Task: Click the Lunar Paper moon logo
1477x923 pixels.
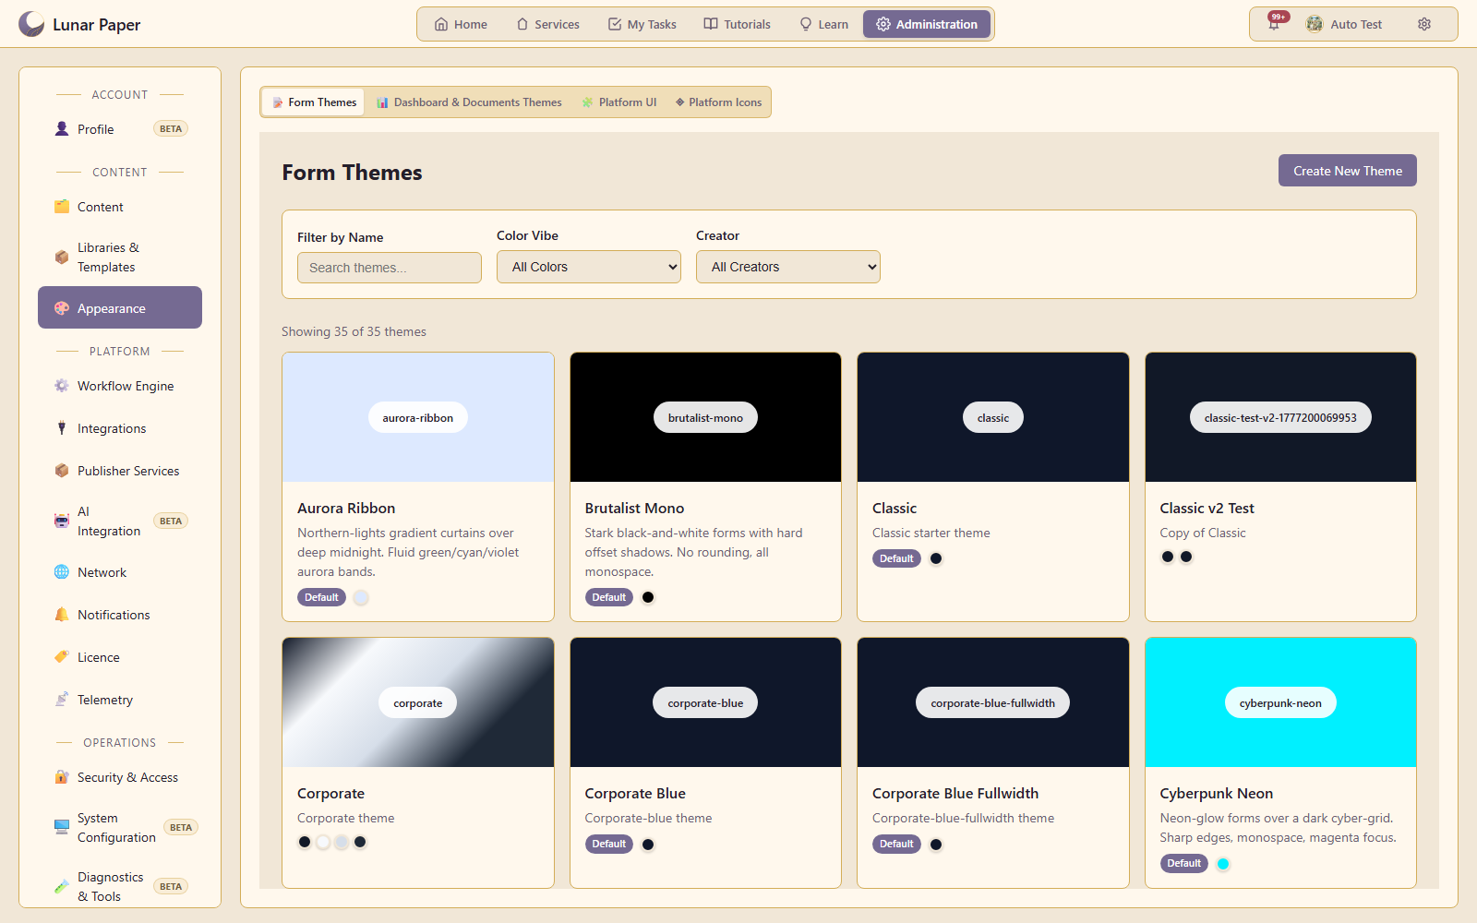Action: (31, 24)
